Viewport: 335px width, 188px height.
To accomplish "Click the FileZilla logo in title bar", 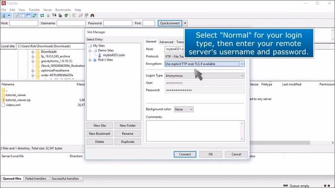I will tap(4, 3).
